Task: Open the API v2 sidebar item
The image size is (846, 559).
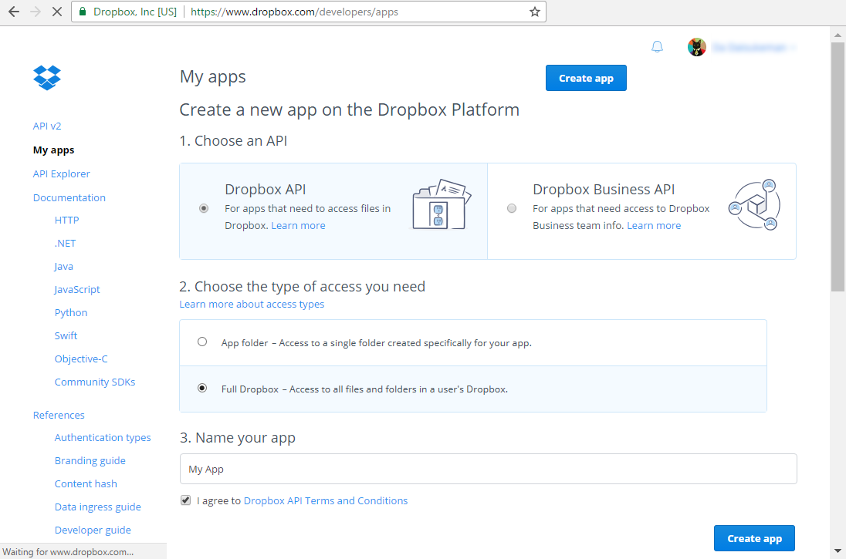Action: pyautogui.click(x=47, y=126)
